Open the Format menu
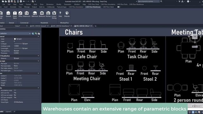 tap(28, 4)
